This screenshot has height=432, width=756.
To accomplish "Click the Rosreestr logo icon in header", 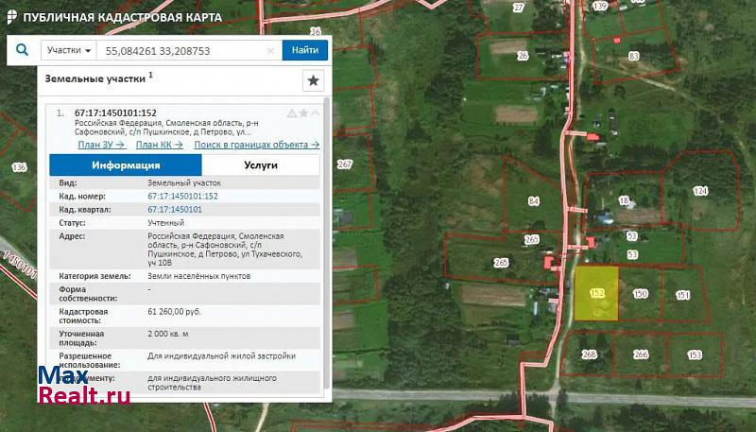I will tap(9, 17).
